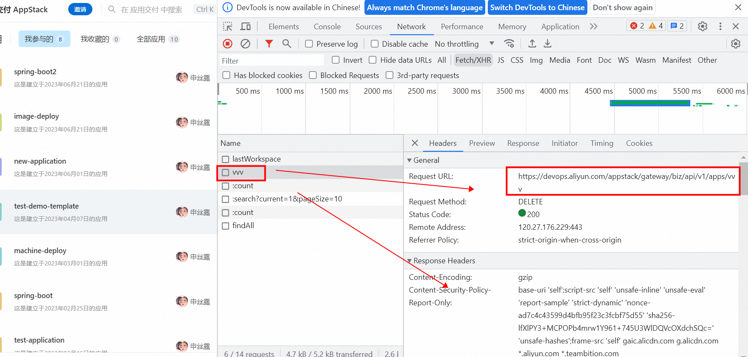Check the Invert filter checkbox
This screenshot has width=748, height=357.
[x=336, y=60]
